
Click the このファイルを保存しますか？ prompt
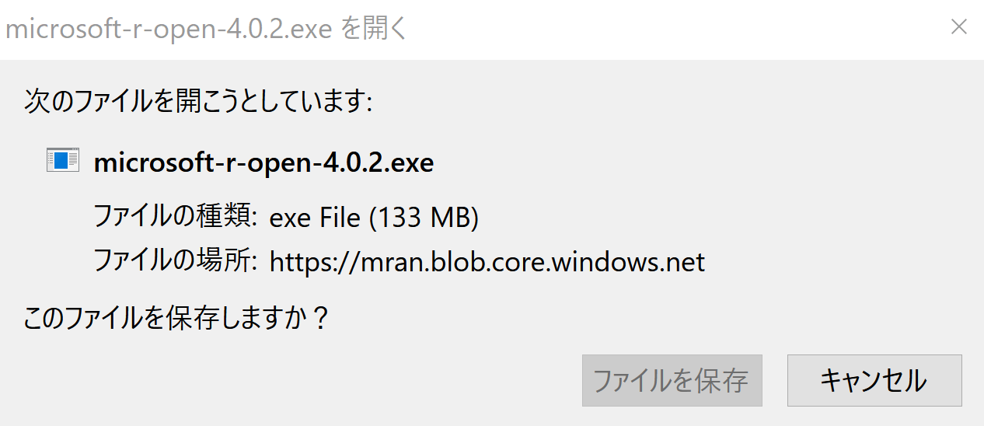pos(176,318)
